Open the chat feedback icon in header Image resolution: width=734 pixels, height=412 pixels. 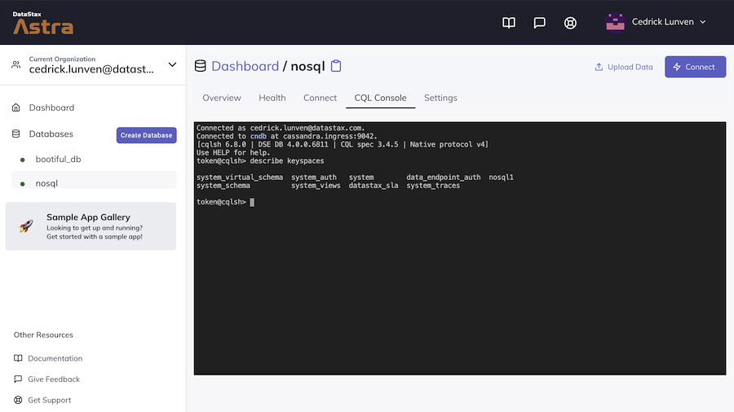(x=539, y=23)
